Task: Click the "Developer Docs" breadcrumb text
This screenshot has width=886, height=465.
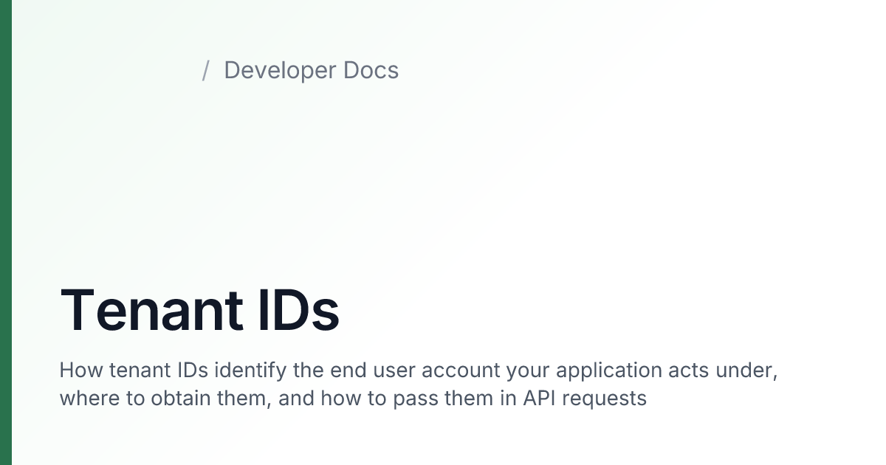Action: pos(311,71)
